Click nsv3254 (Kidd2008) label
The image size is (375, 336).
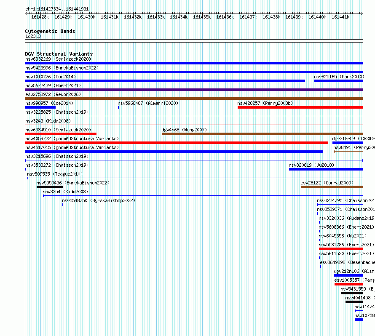coord(65,192)
